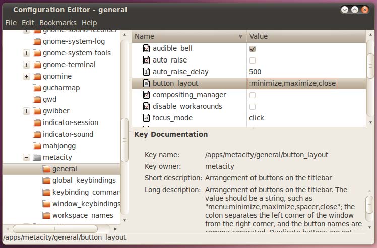Edit the button_layout value field
The image size is (377, 248).
pos(292,84)
